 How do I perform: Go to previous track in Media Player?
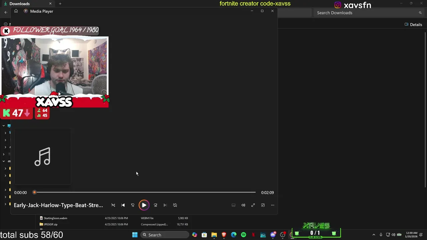(123, 205)
